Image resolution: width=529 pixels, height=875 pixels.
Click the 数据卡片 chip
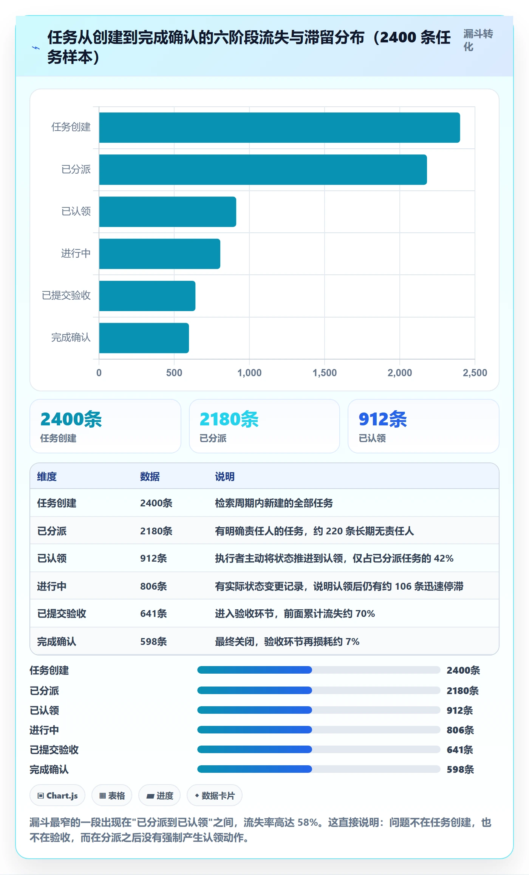point(215,796)
